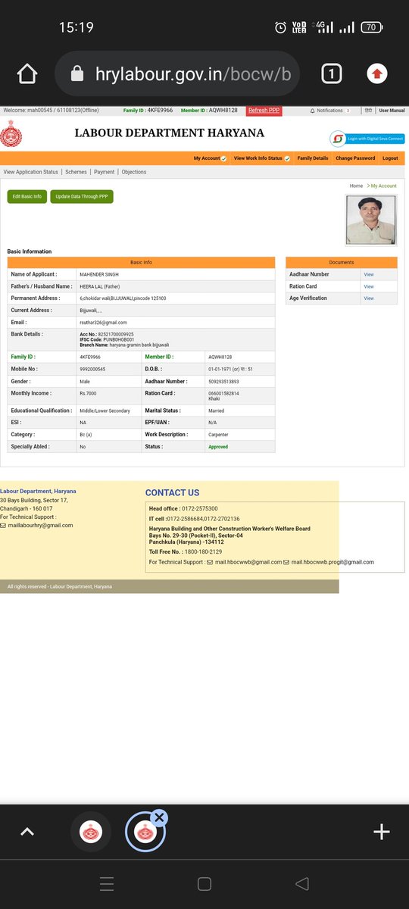Viewport: 409px width, 909px height.
Task: Open View Work Info Status menu
Action: coord(261,158)
